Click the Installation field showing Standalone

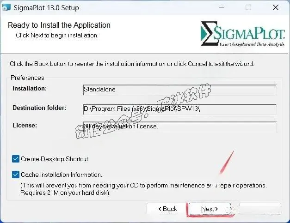[180, 90]
